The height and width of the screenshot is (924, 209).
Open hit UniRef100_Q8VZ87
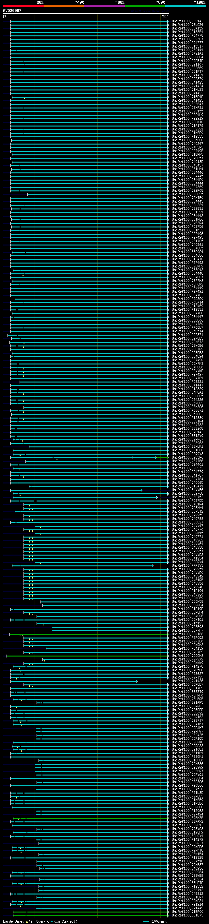[x=187, y=39]
